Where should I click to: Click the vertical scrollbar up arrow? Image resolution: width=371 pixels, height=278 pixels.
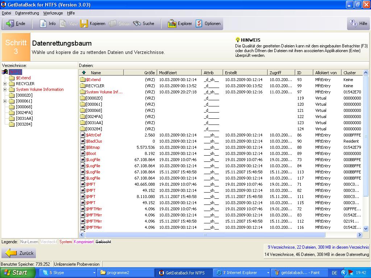(366, 72)
